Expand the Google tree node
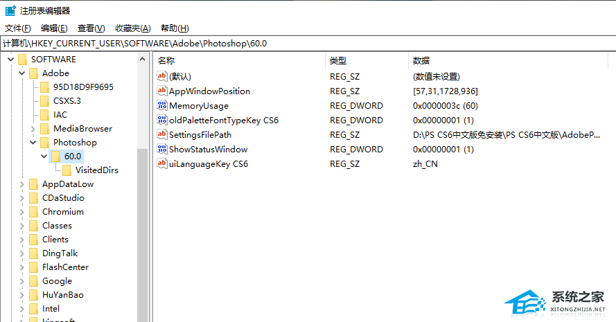 pos(22,281)
